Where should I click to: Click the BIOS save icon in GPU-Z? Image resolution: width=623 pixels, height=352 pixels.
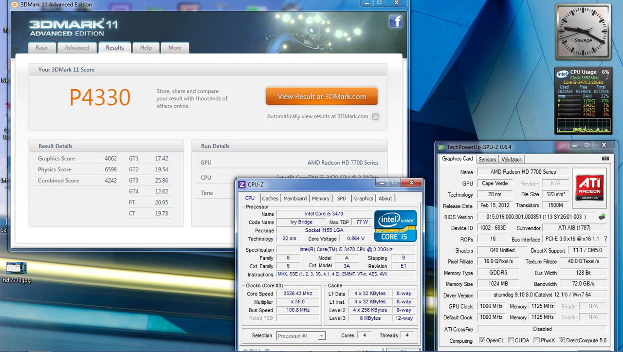coord(602,217)
